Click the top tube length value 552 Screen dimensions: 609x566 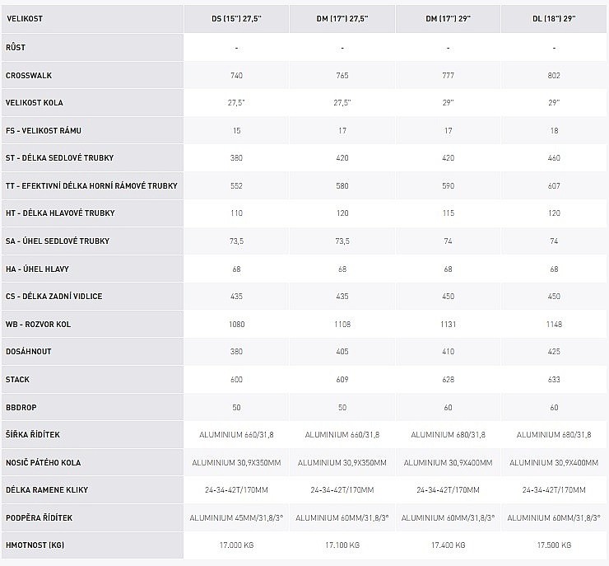236,186
